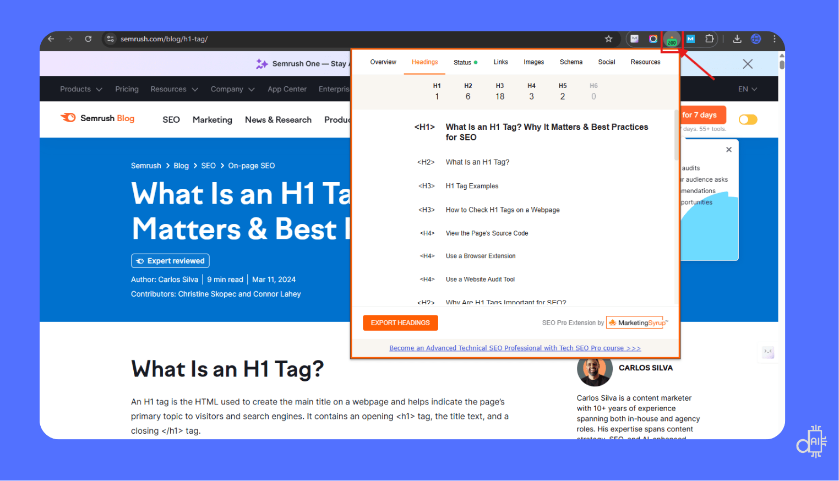Image resolution: width=839 pixels, height=481 pixels.
Task: Open the MarketingSyrup logo link
Action: pyautogui.click(x=638, y=323)
